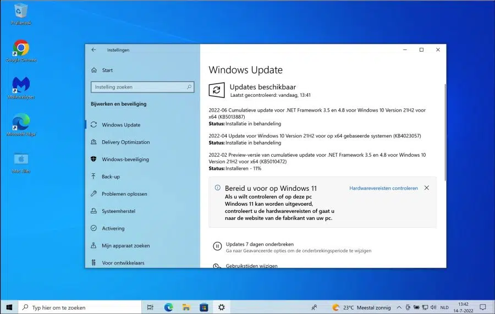Open People icon in taskbar

point(314,307)
